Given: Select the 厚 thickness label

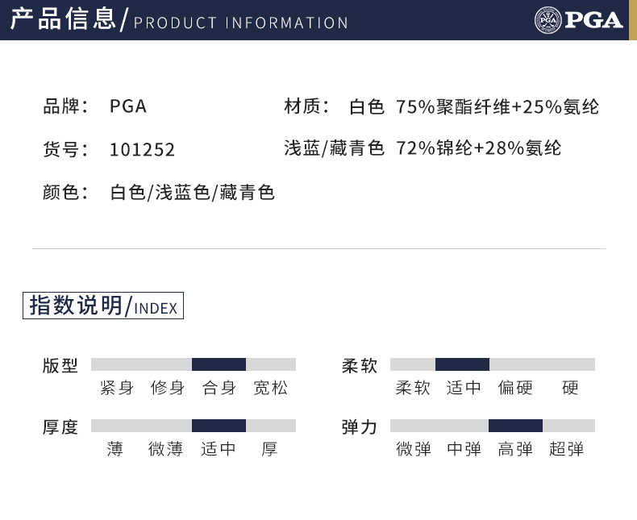Looking at the screenshot, I should [269, 449].
